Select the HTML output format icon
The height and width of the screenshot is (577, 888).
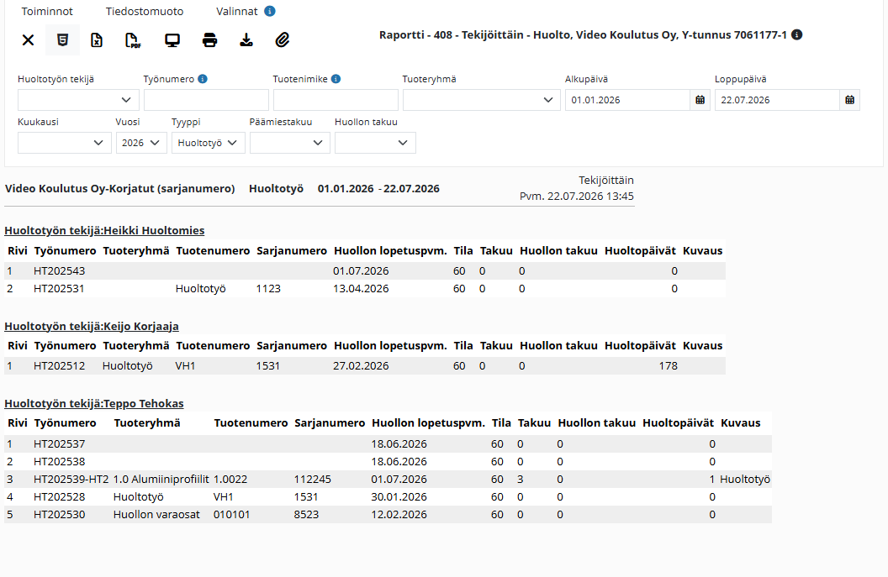[62, 40]
